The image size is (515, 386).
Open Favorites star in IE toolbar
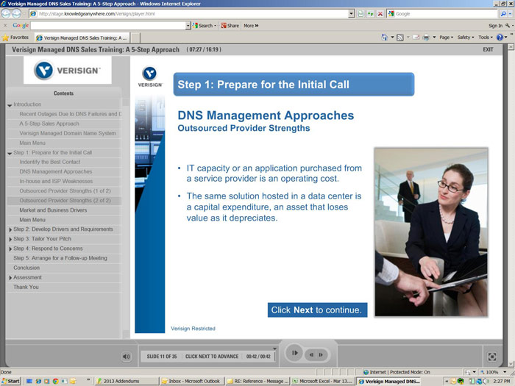point(15,37)
